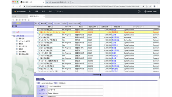Open the browser tab list chevron
172x97 pixels.
(x=158, y=2)
